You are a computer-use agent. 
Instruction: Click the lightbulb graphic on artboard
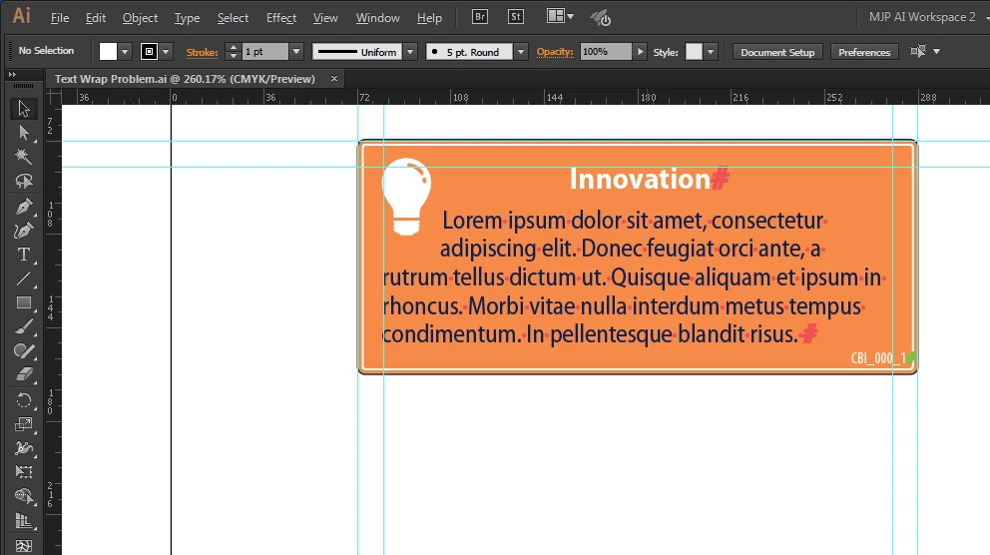click(x=406, y=197)
